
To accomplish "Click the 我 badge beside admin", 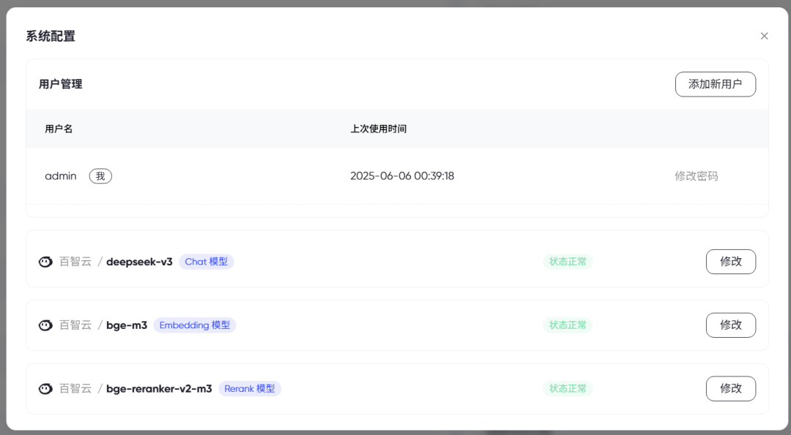I will tap(100, 175).
